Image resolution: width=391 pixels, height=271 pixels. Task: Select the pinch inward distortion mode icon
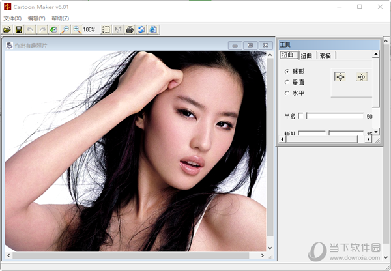tap(362, 77)
